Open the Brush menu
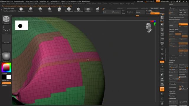Viewport: 189px width, 106px height. (x=8, y=4)
